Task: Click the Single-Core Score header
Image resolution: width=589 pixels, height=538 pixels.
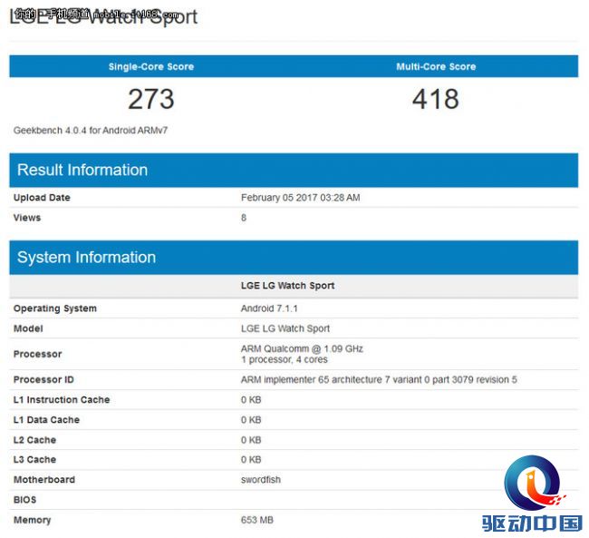Action: coord(151,66)
